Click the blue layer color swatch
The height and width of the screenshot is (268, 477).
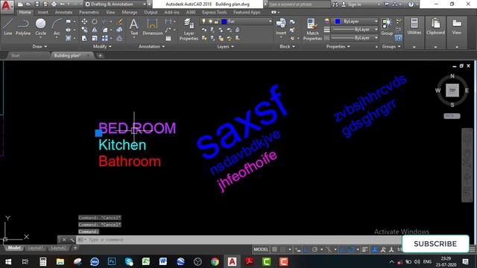pos(224,22)
